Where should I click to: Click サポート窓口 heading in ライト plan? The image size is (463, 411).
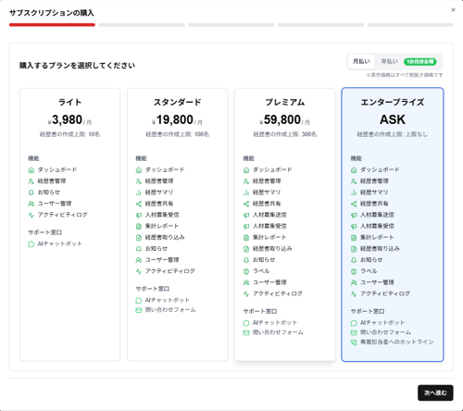45,232
